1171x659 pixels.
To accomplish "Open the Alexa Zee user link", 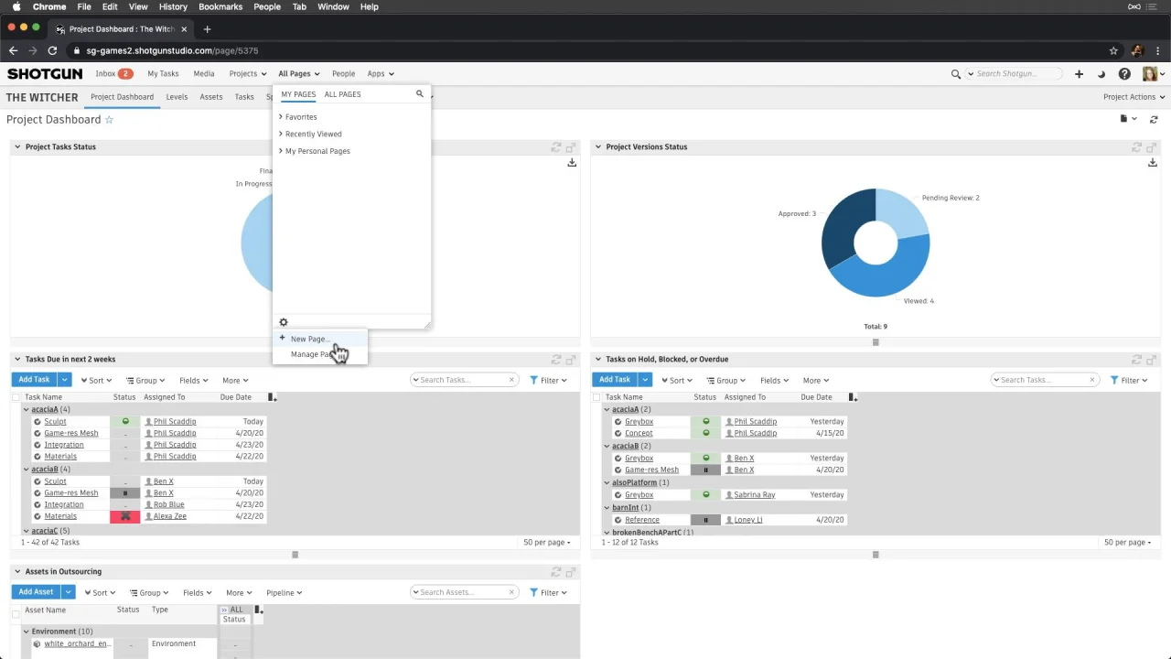I will click(170, 516).
